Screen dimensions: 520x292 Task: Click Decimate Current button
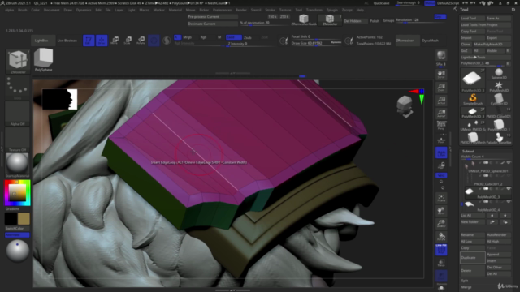coord(212,24)
